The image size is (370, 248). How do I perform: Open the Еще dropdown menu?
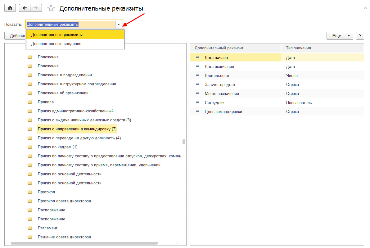click(x=340, y=36)
